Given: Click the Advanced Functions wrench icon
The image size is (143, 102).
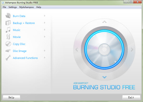Looking at the screenshot, I should click(8, 58).
